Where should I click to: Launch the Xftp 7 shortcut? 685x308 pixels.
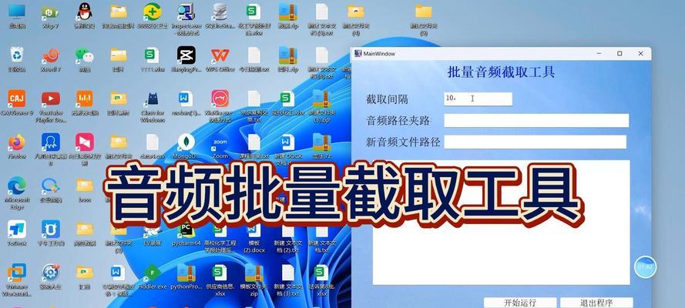tap(50, 12)
